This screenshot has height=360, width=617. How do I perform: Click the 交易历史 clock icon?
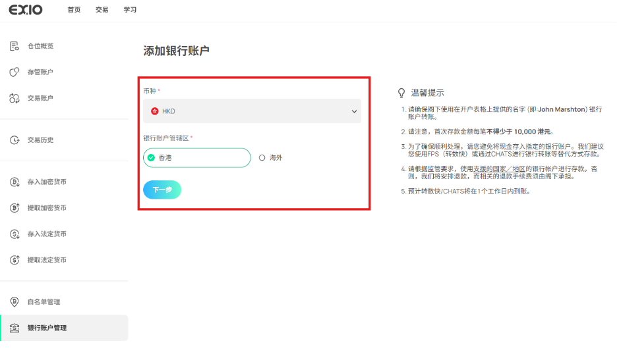14,140
